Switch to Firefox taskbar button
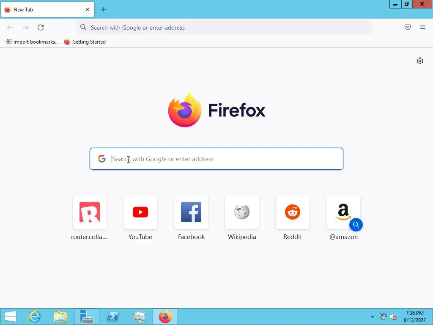This screenshot has height=325, width=433. [x=165, y=317]
